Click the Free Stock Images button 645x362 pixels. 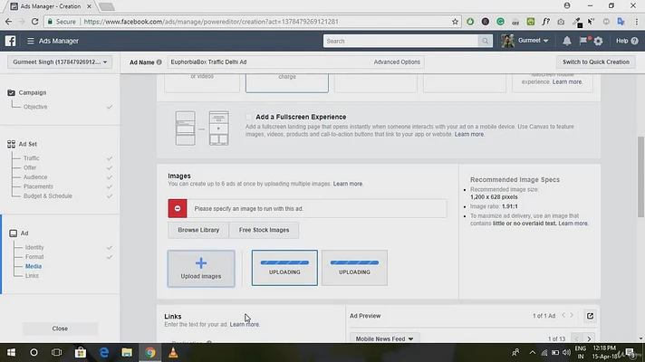264,230
